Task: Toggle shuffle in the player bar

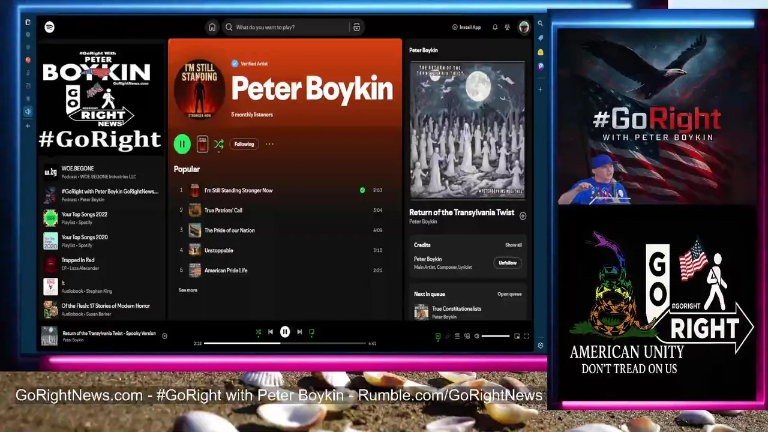Action: pos(258,332)
